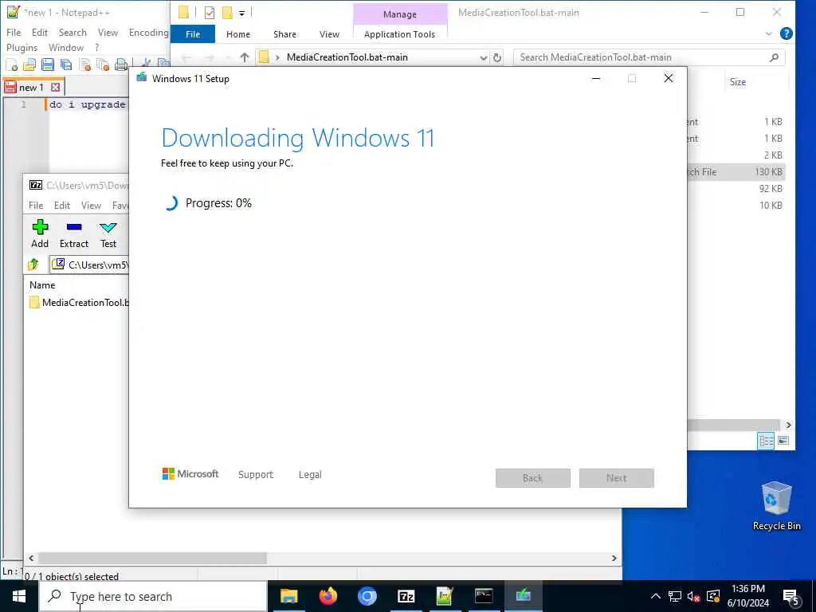Click the Close All icon in Notepad++ toolbar
816x612 pixels.
103,65
